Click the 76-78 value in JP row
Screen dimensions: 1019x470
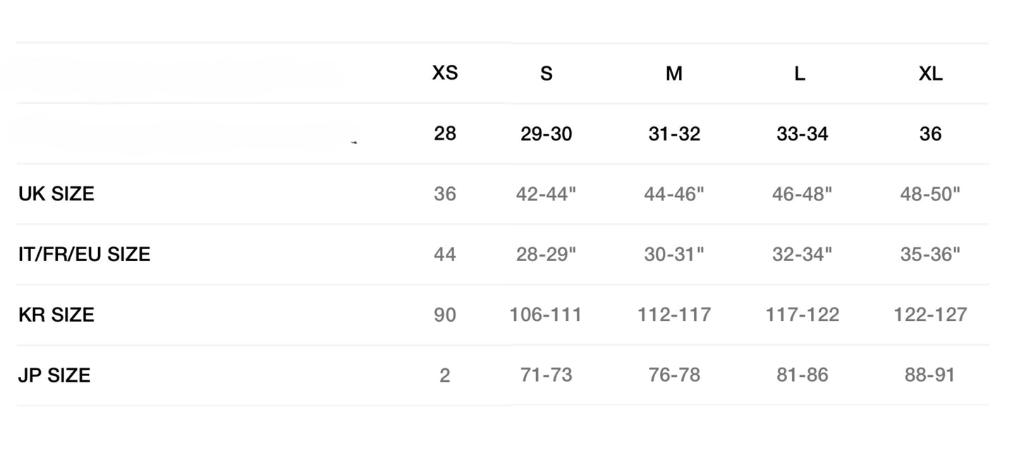[x=674, y=375]
